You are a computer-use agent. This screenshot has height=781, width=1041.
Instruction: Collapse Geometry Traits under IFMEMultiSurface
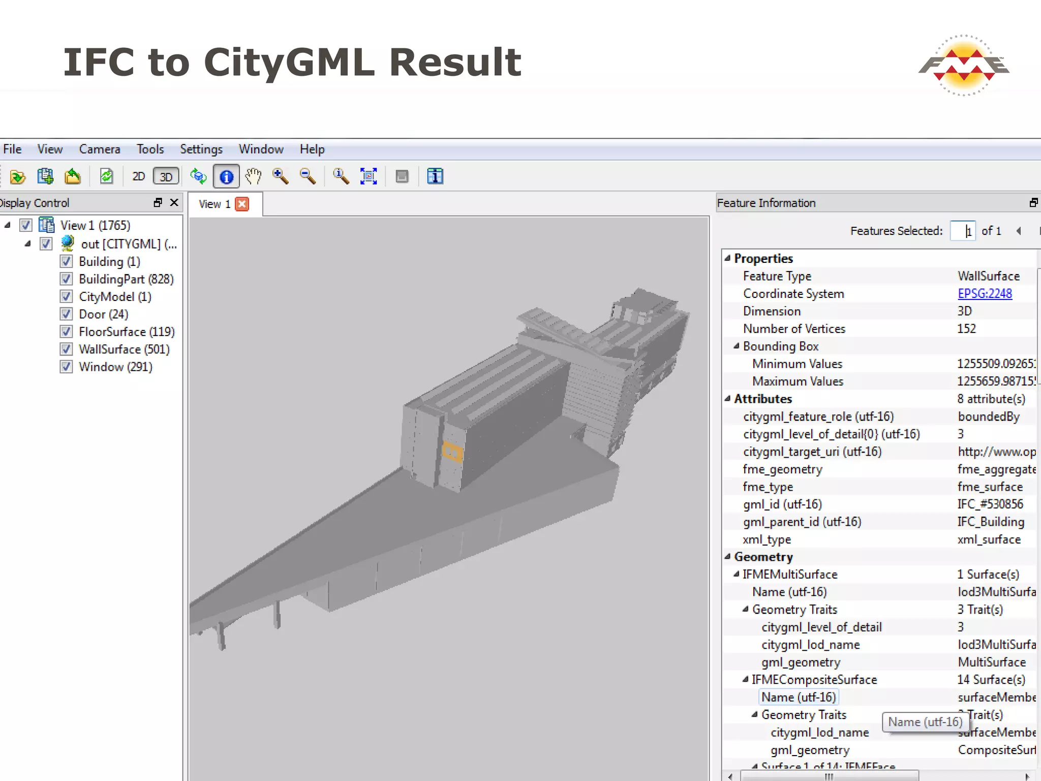tap(746, 609)
